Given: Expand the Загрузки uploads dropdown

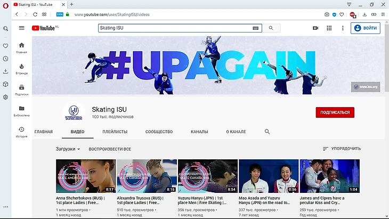Looking at the screenshot, I should click(68, 149).
